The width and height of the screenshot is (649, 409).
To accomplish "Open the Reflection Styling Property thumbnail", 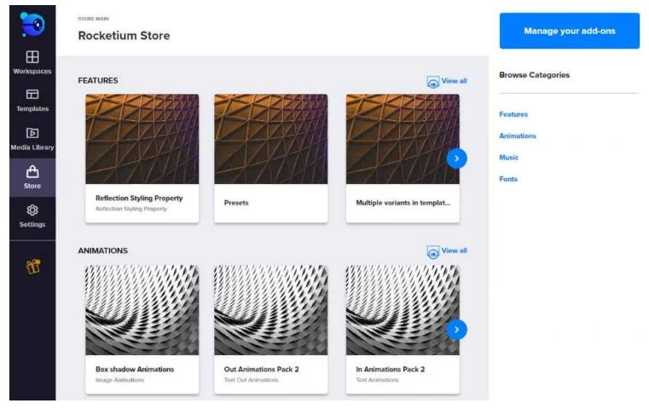I will pyautogui.click(x=142, y=139).
